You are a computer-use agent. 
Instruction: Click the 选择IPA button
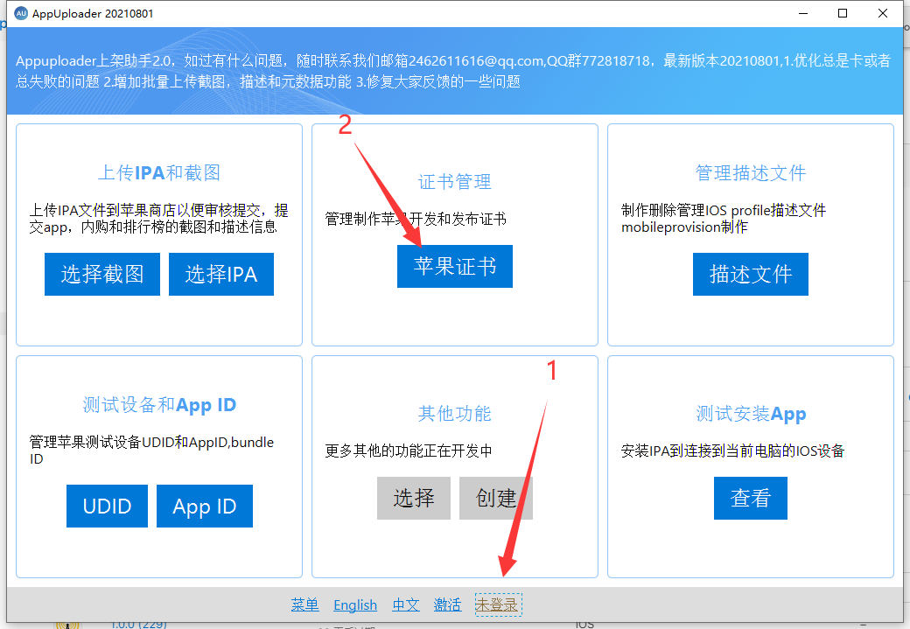coord(221,274)
